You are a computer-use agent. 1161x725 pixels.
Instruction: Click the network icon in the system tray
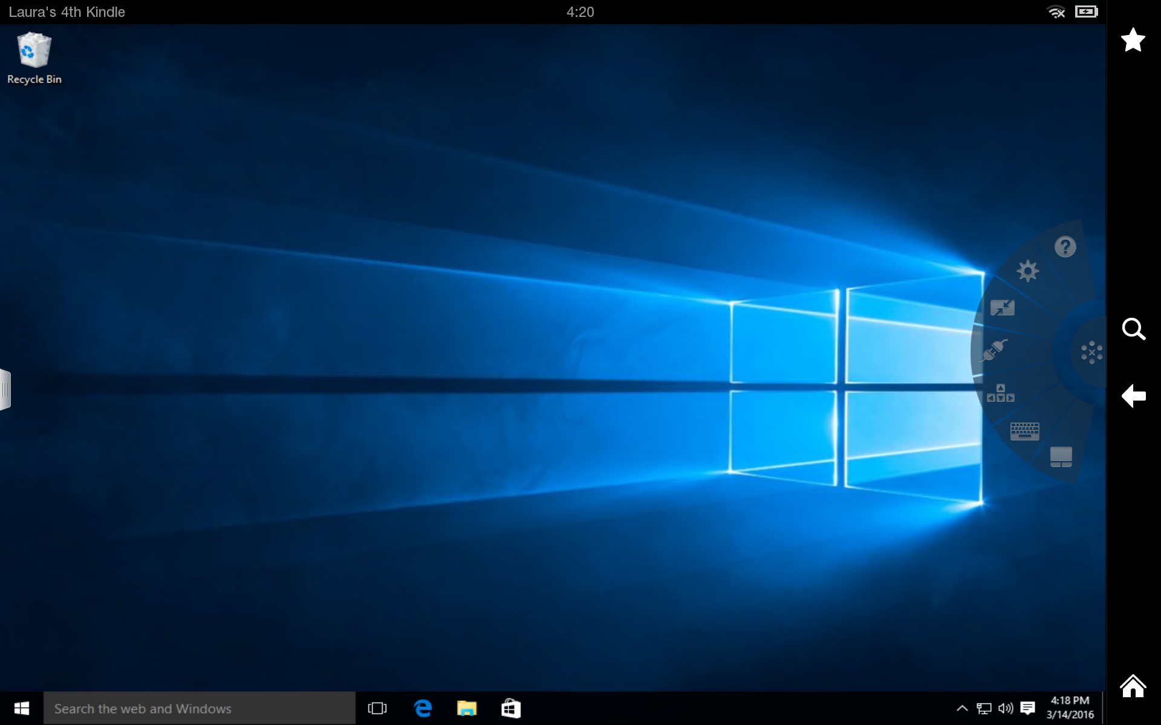point(984,708)
